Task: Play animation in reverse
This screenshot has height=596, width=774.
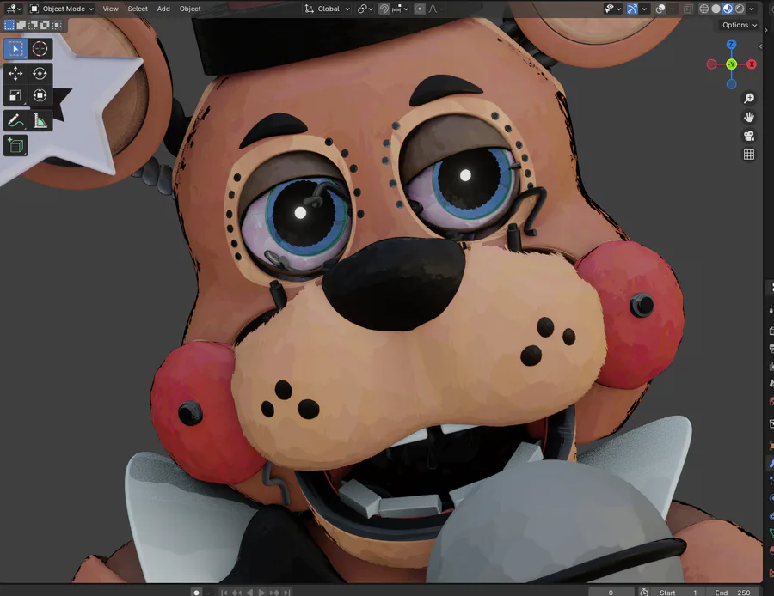Action: click(x=249, y=592)
